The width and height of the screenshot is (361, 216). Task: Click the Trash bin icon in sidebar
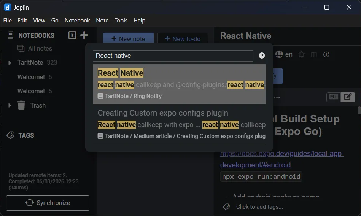tap(22, 105)
